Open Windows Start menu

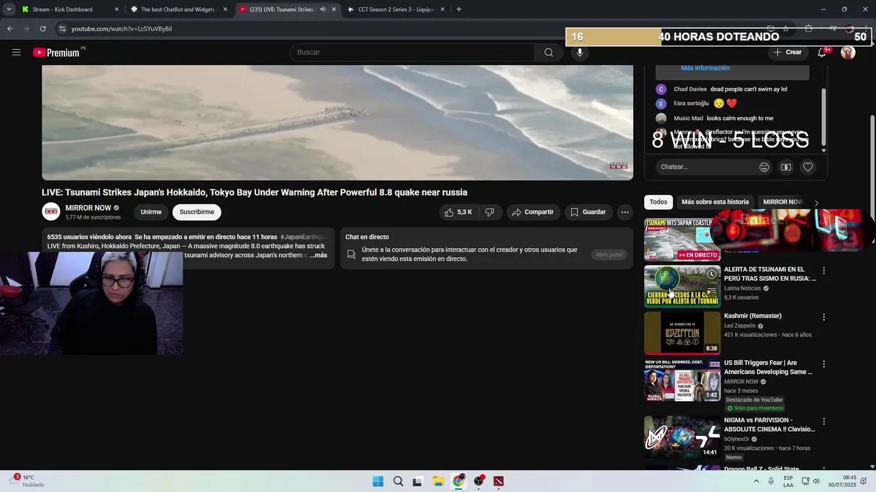tap(378, 481)
